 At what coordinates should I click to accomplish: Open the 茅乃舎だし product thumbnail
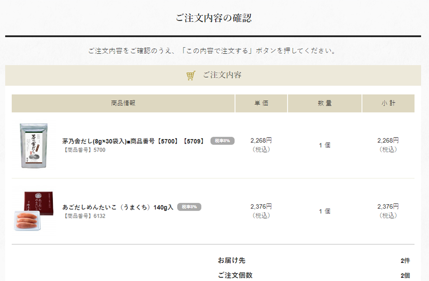(34, 145)
